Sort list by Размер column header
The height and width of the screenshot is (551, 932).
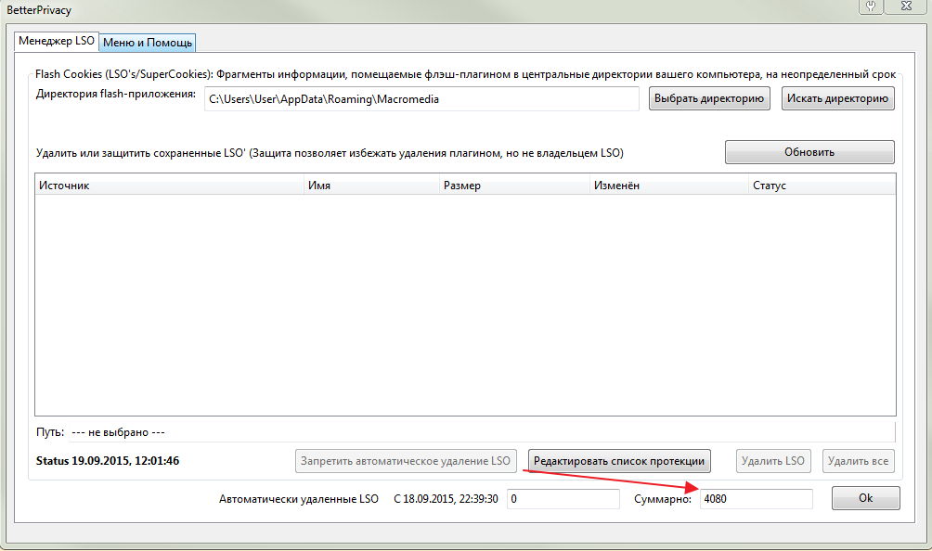(515, 186)
